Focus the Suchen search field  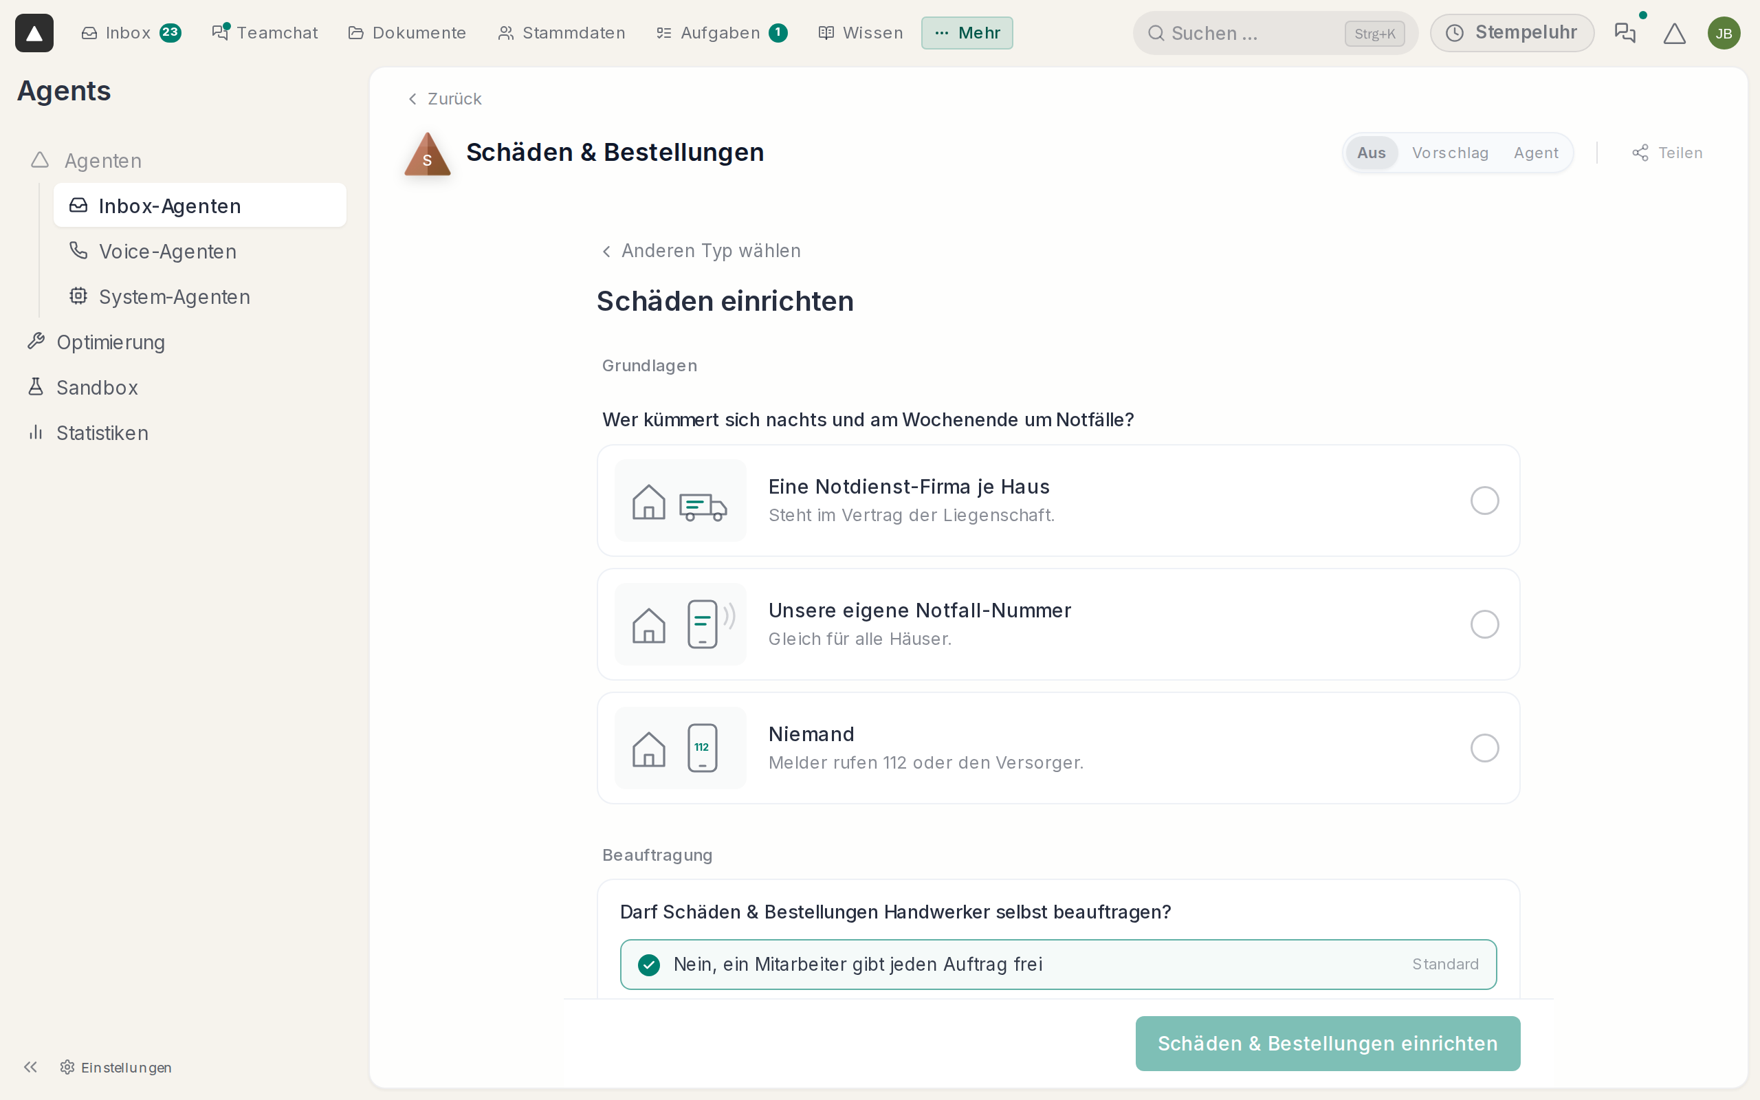[1275, 33]
